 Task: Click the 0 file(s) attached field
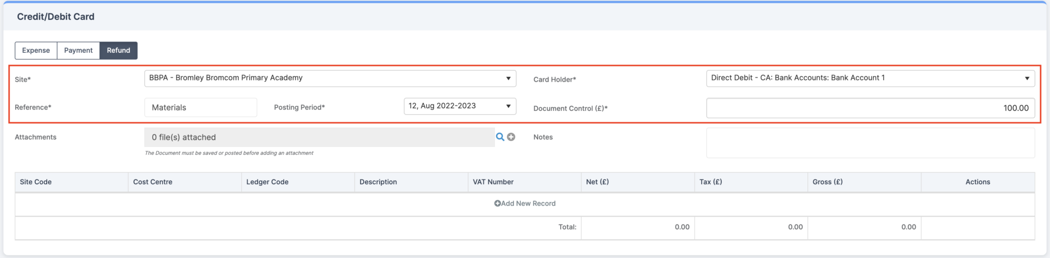pos(319,137)
